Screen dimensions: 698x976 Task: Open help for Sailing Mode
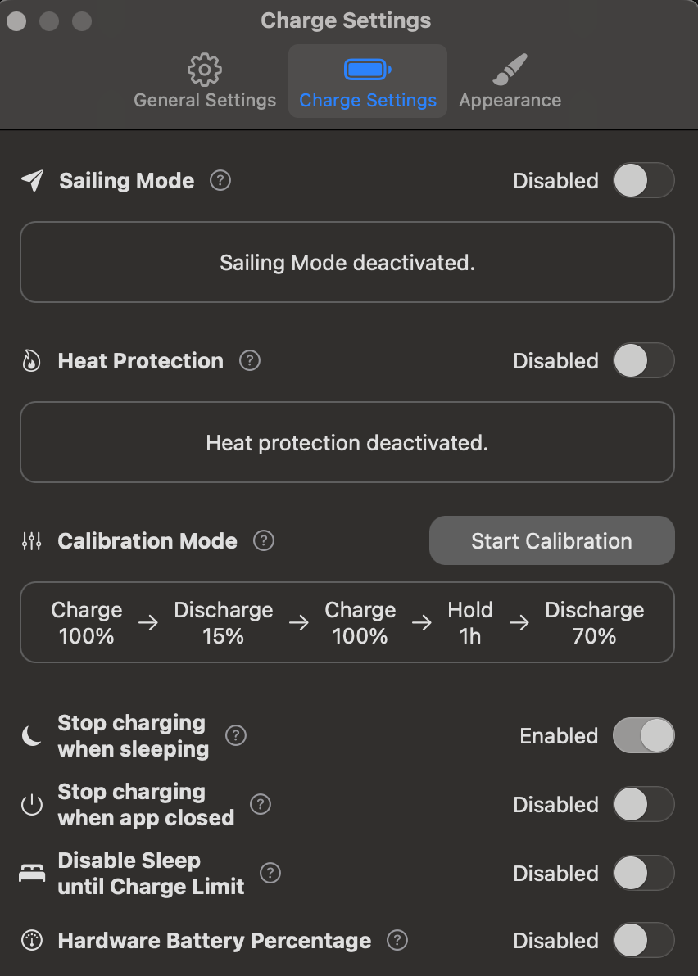point(220,180)
